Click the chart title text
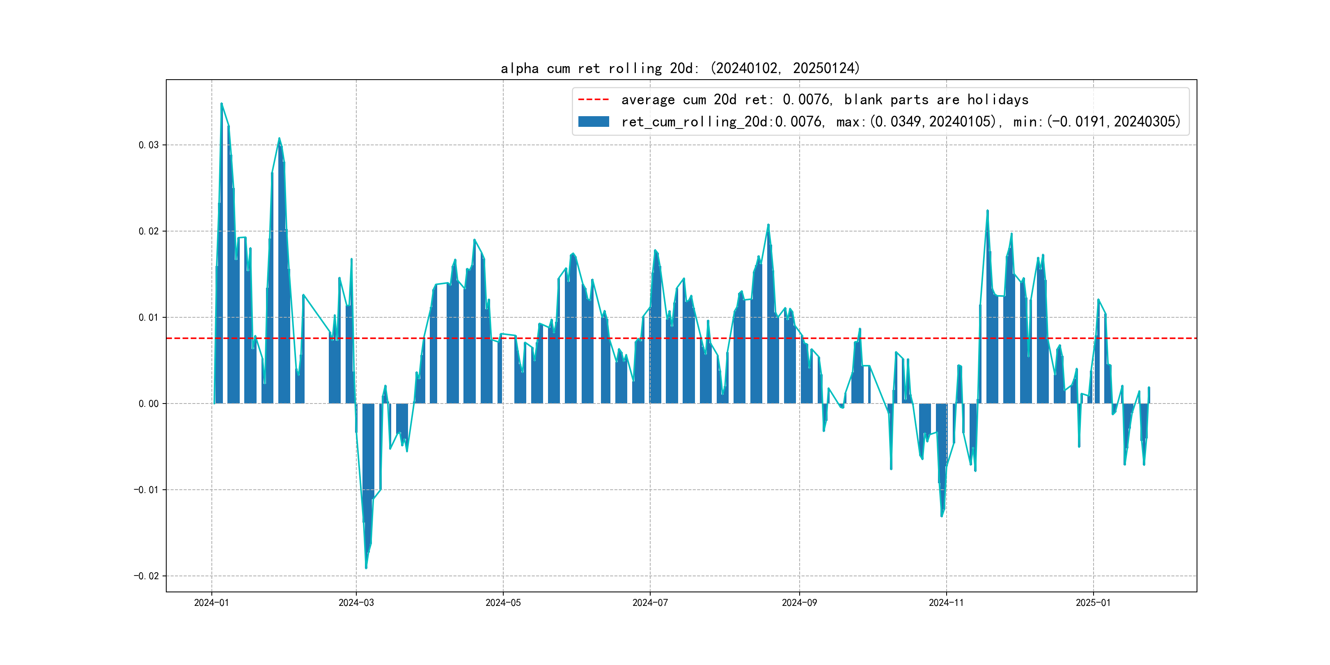The height and width of the screenshot is (665, 1330). (x=680, y=68)
